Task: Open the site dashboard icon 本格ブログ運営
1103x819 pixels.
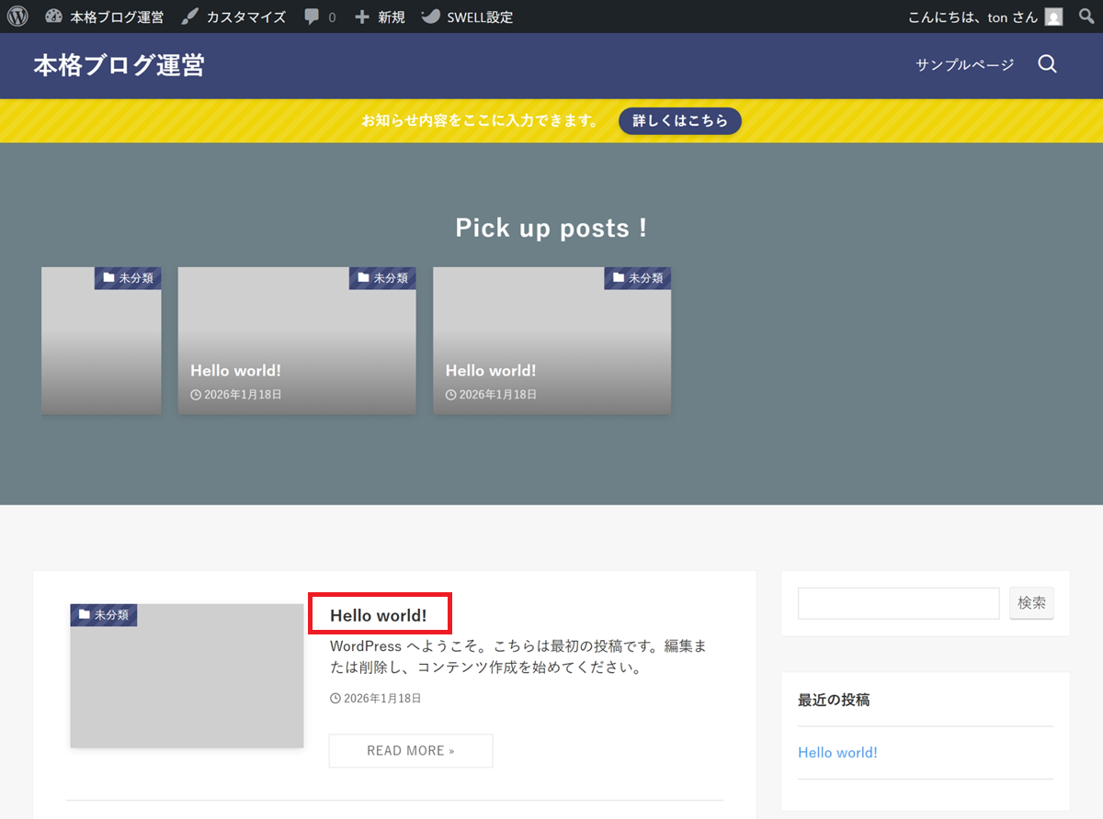Action: (x=53, y=17)
